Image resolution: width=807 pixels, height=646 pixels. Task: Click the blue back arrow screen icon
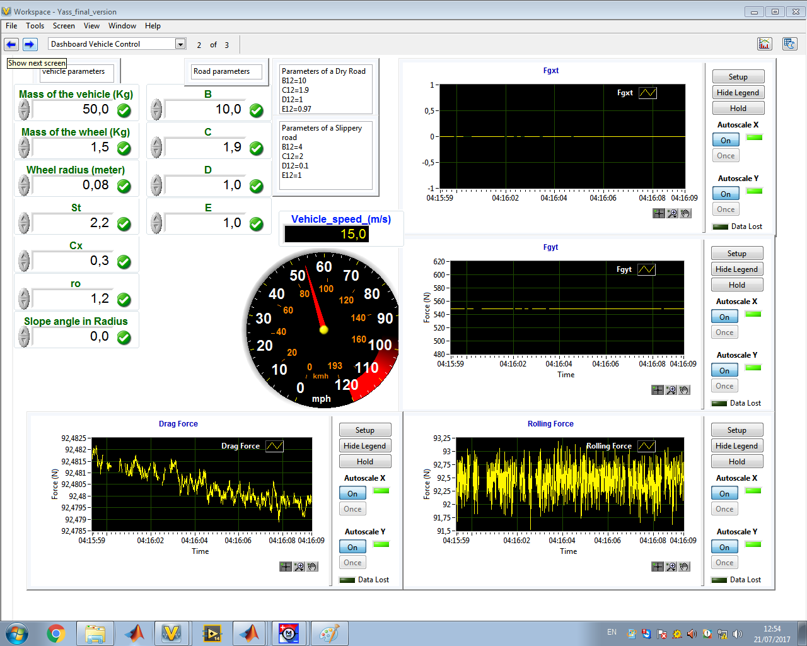(11, 44)
